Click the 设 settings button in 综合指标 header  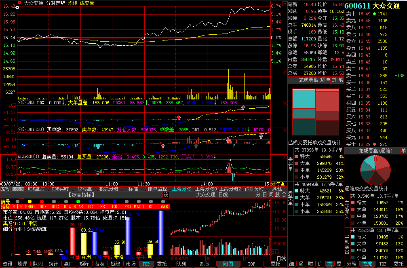tap(166, 195)
